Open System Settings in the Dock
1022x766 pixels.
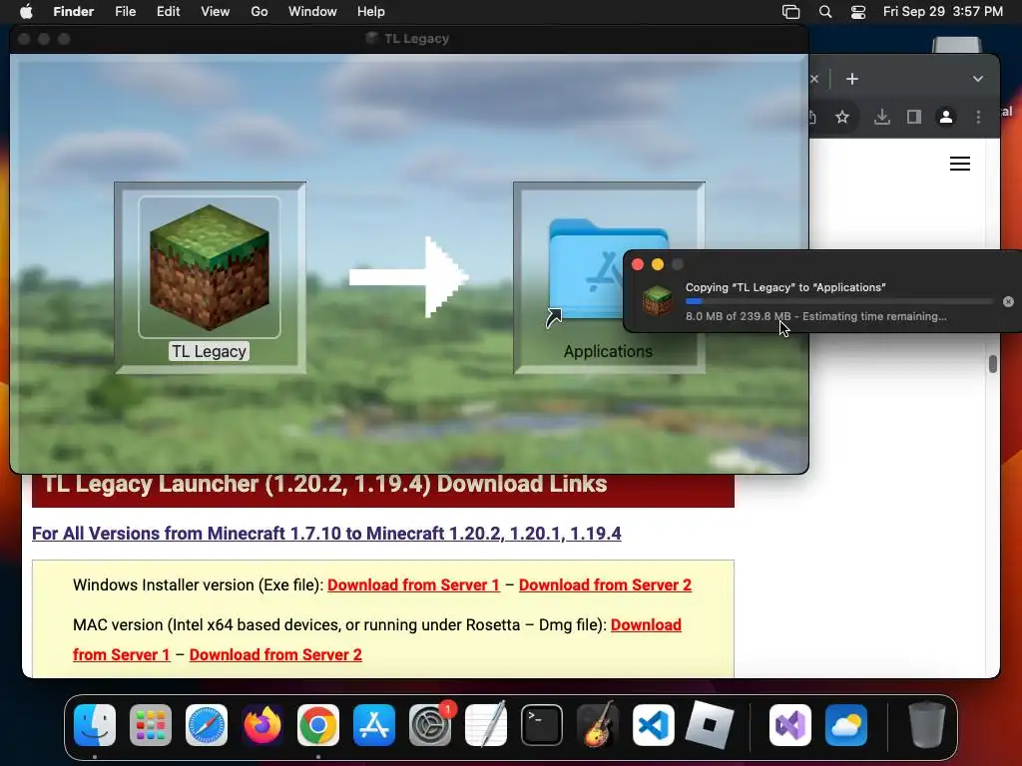pos(430,725)
